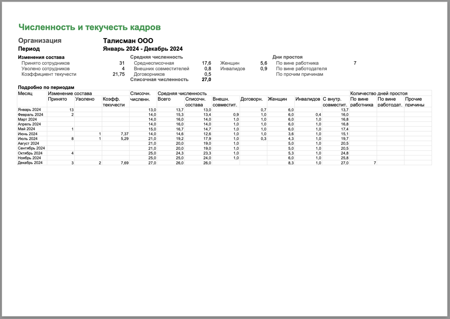Viewport: 450px width, 319px height.
Task: Click the "По вине работодателя" summary label
Action: (301, 69)
